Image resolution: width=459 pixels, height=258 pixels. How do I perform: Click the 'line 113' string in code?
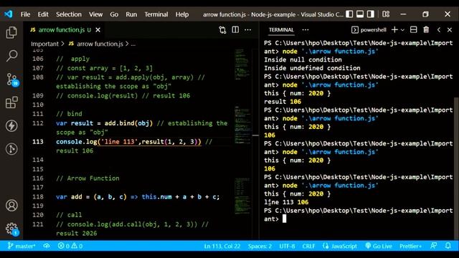coord(119,142)
